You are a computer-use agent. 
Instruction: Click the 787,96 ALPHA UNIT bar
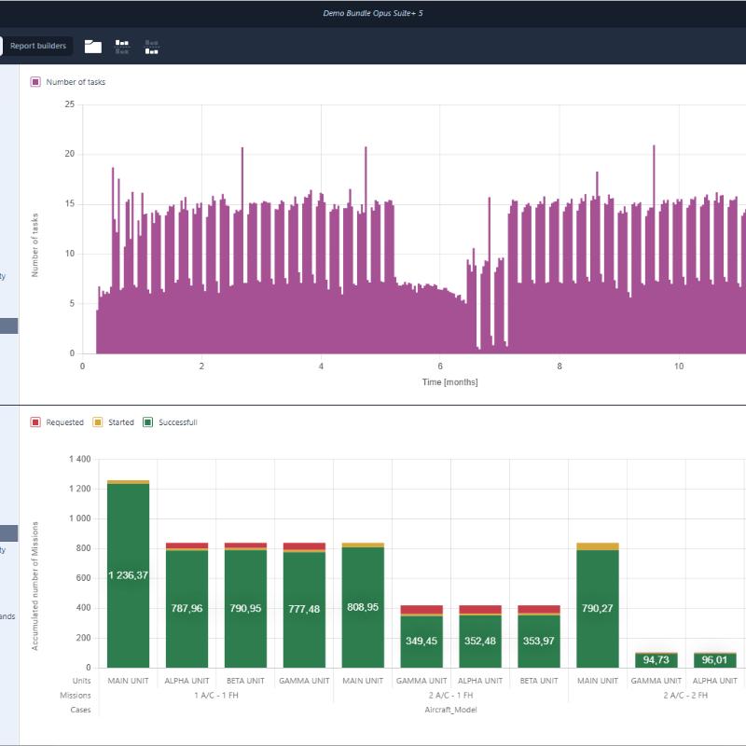pyautogui.click(x=187, y=609)
